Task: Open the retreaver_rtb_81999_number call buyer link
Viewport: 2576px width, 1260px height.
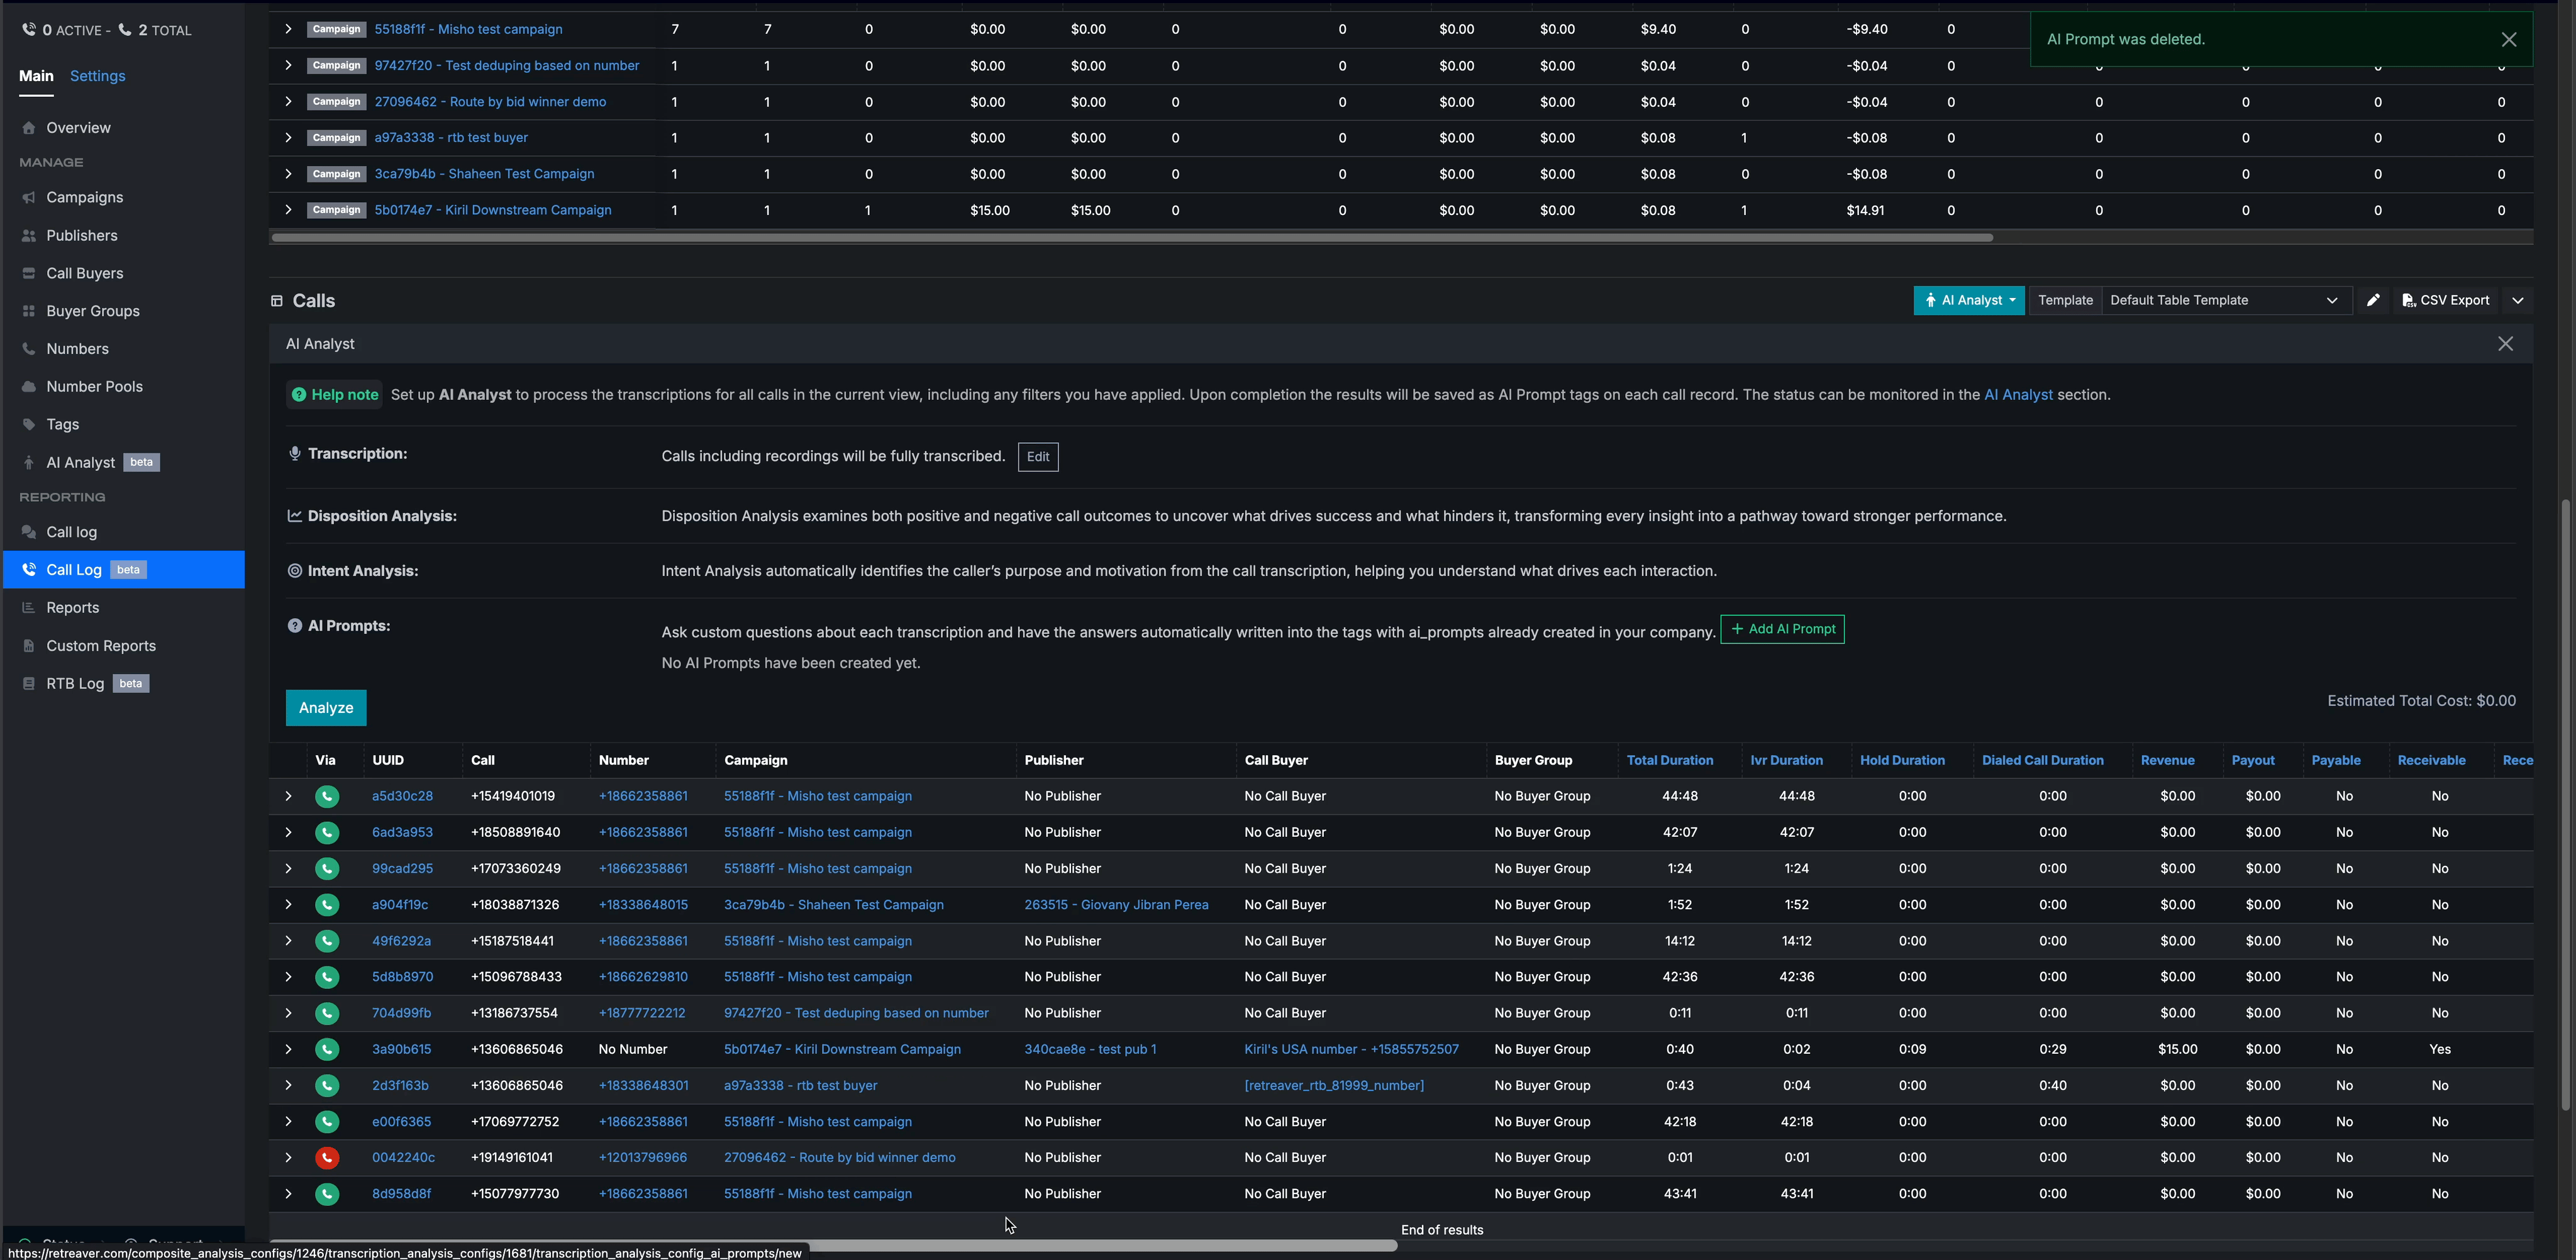Action: point(1334,1085)
